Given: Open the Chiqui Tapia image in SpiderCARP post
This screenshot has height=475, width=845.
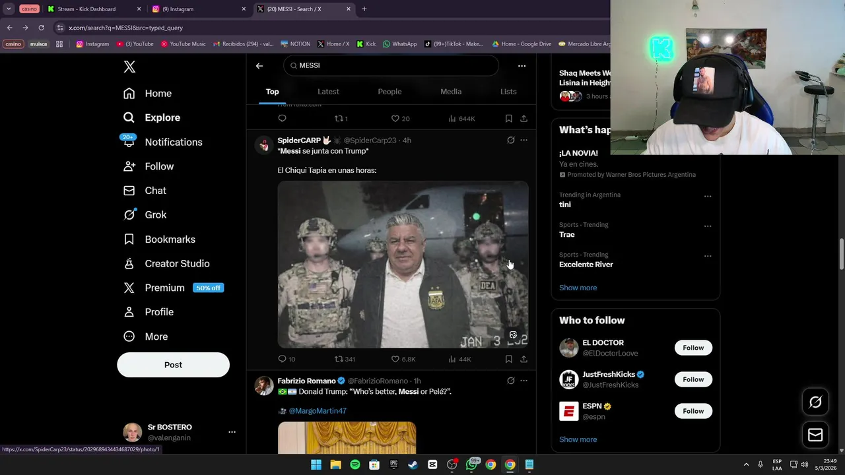Looking at the screenshot, I should coord(403,265).
